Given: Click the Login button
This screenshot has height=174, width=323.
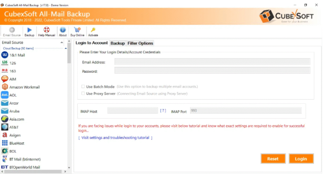Looking at the screenshot, I should (301, 159).
